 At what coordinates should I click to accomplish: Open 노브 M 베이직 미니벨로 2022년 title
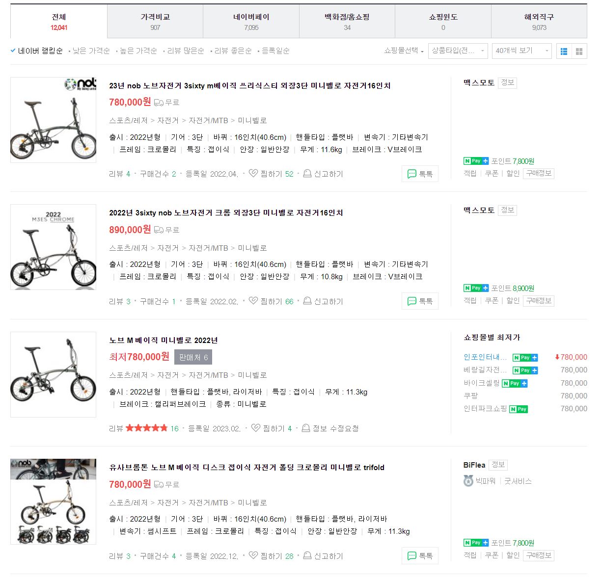pyautogui.click(x=164, y=340)
